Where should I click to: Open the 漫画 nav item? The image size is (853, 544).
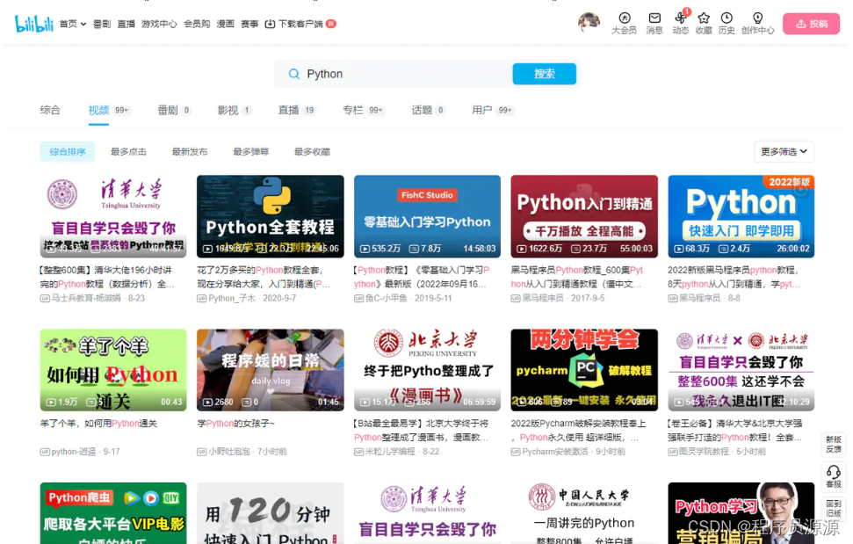click(225, 24)
